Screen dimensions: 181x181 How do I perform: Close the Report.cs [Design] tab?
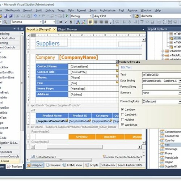coord(54,29)
